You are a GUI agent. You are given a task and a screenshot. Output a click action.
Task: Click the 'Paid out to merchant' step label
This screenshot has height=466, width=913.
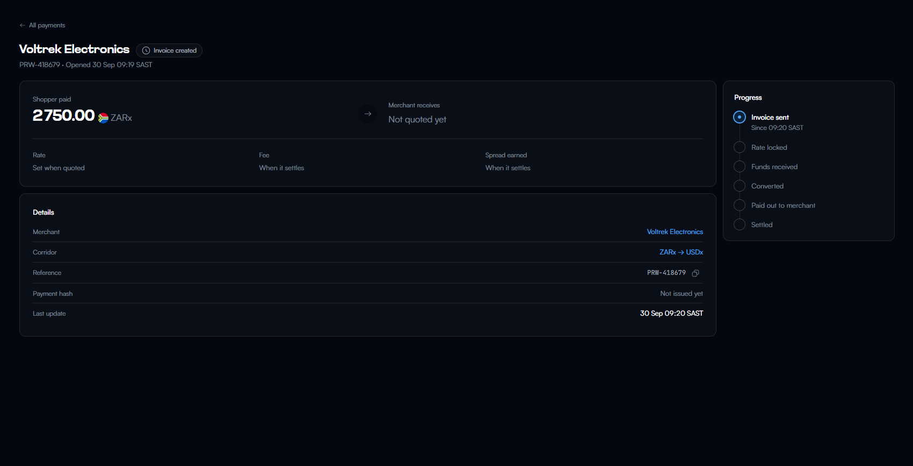pyautogui.click(x=783, y=206)
